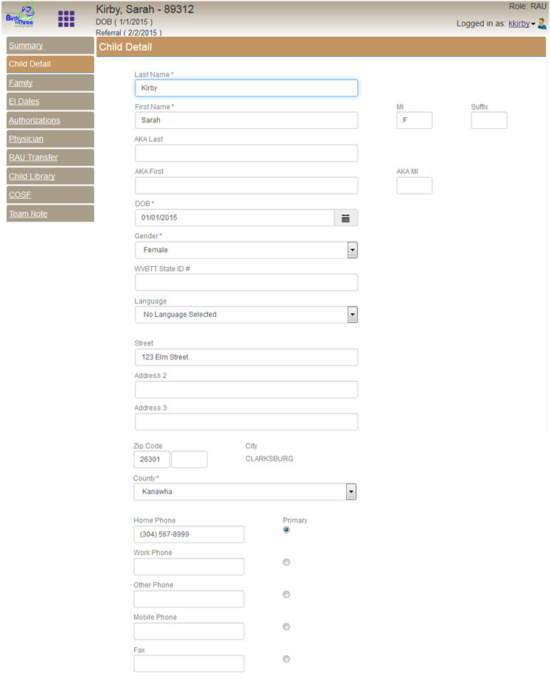Set Mobile Phone as primary
The height and width of the screenshot is (681, 551).
point(286,626)
